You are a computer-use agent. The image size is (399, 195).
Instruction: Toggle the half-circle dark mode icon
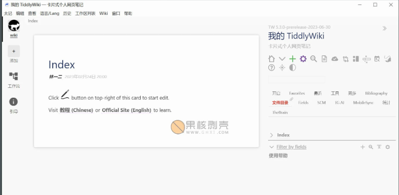pyautogui.click(x=293, y=68)
